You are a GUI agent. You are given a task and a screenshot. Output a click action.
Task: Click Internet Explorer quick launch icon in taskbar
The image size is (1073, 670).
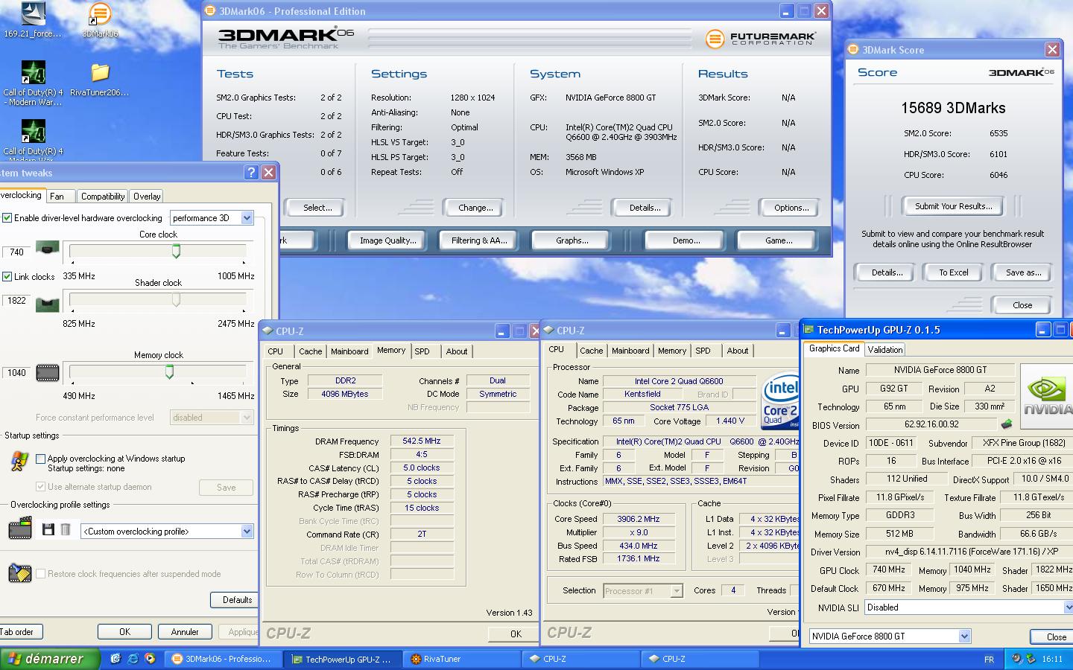point(133,659)
